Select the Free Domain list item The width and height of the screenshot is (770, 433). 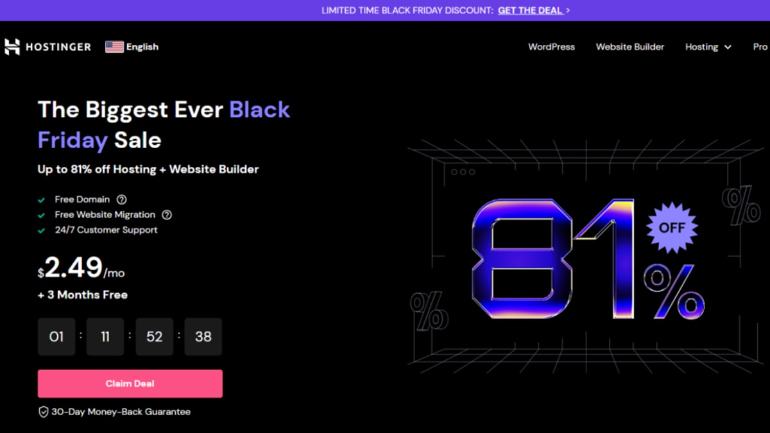click(x=81, y=199)
